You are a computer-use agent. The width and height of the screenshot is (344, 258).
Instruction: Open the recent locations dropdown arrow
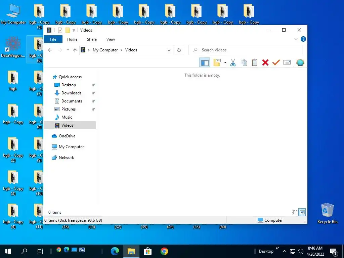tap(68, 50)
